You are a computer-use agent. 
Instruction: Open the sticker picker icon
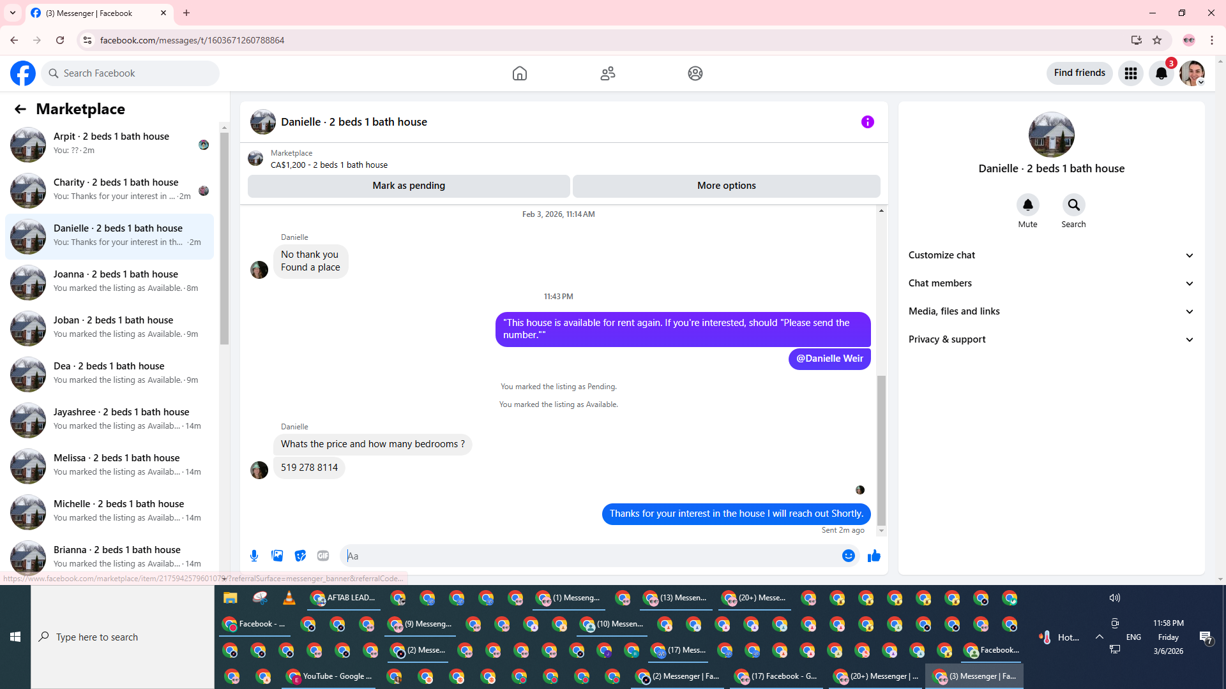coord(300,556)
